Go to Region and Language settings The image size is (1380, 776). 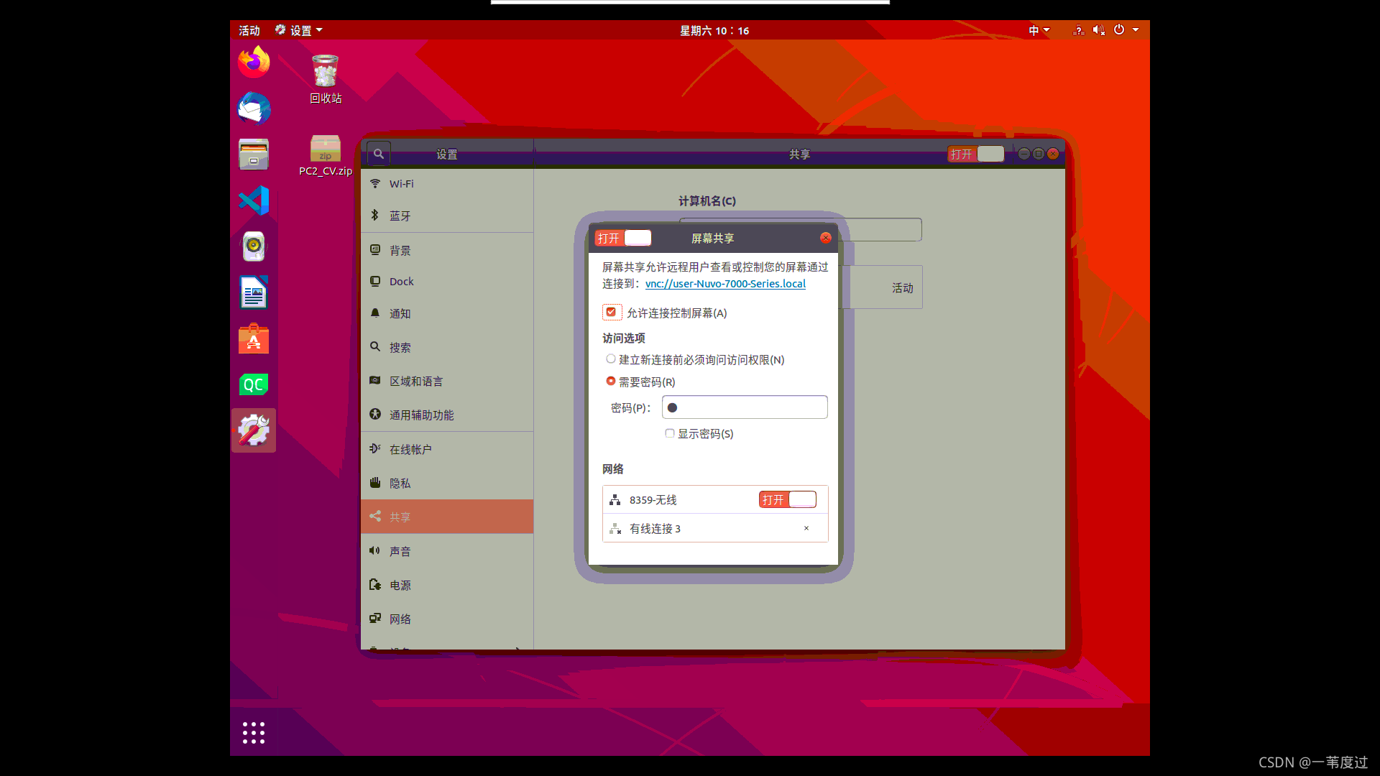coord(447,381)
